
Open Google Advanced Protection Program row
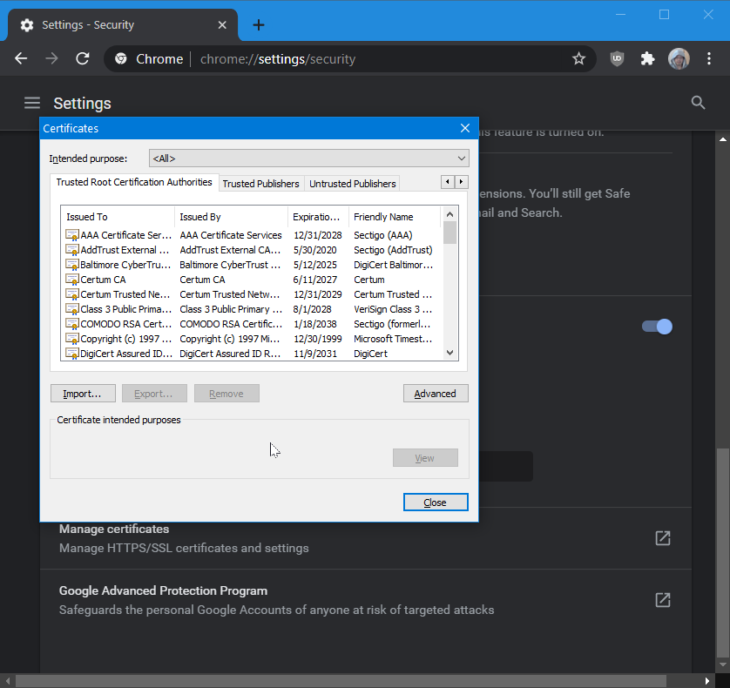pos(366,600)
